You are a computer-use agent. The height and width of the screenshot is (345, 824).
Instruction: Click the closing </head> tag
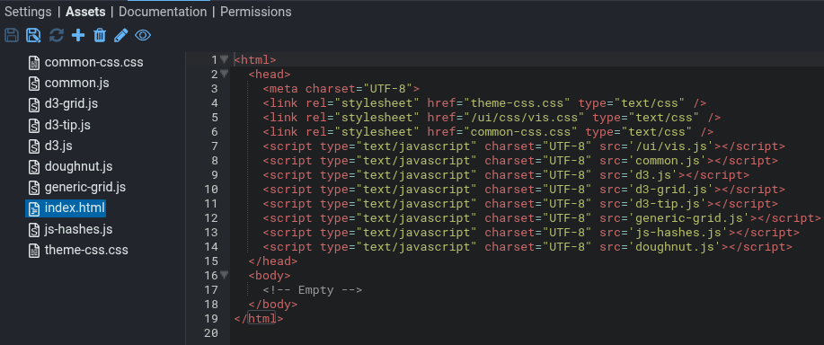point(273,261)
